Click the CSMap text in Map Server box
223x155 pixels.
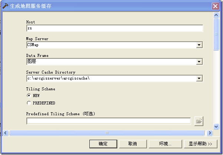[33, 45]
